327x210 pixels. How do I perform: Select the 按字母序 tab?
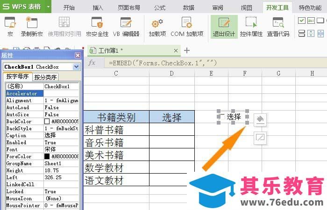18,77
